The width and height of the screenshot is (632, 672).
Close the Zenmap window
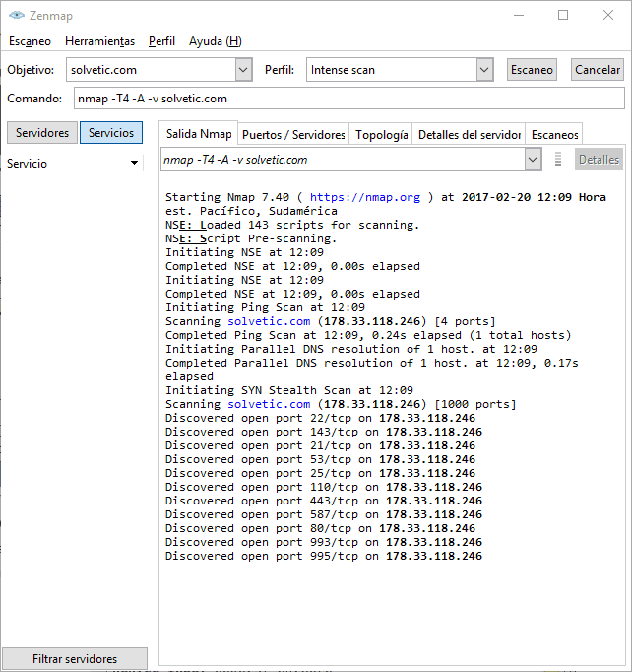(x=608, y=15)
